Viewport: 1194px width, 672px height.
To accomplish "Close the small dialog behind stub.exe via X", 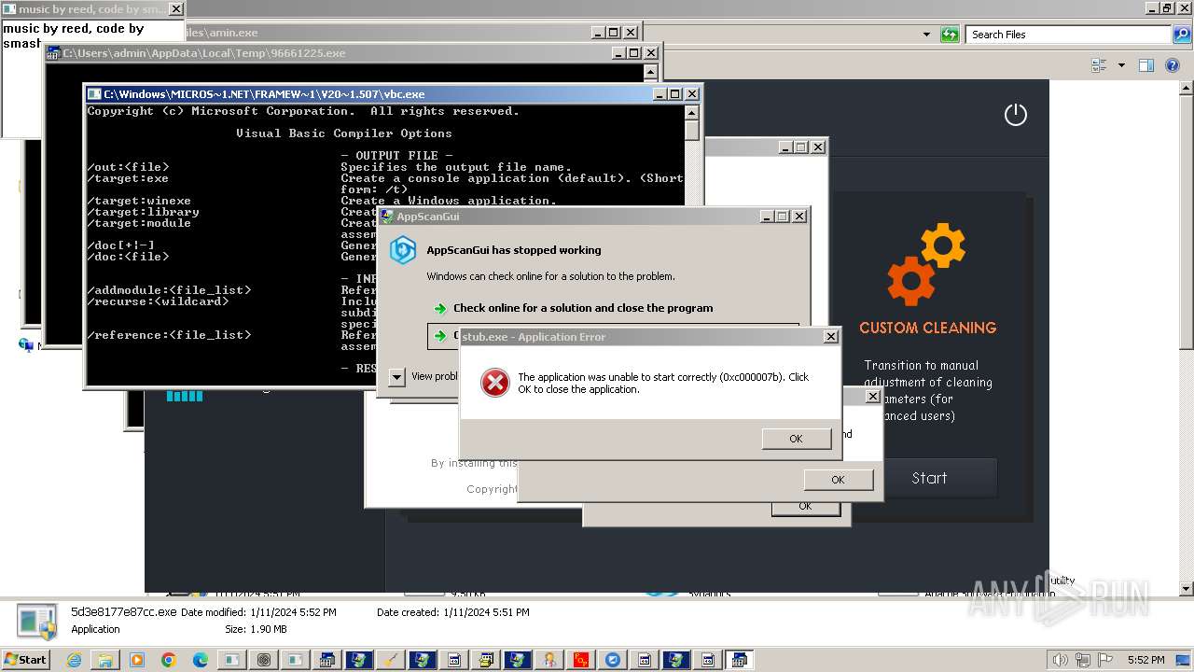I will [872, 396].
